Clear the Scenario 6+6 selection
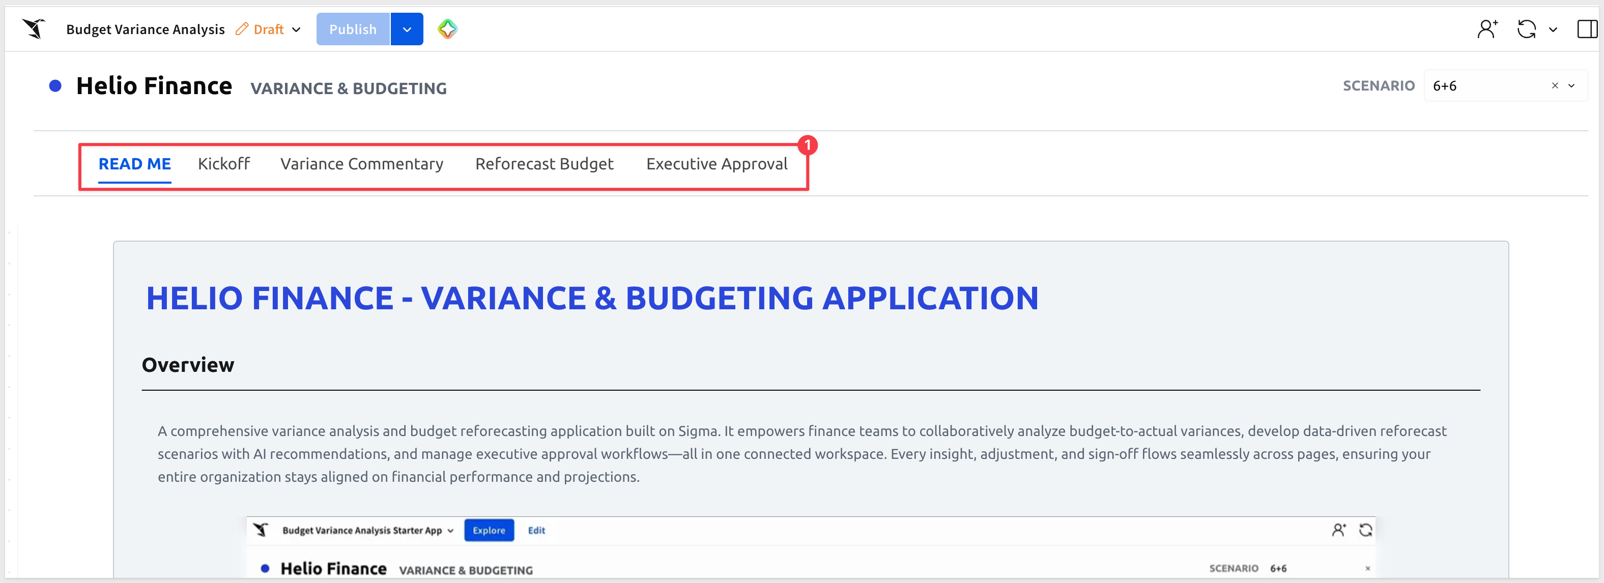 point(1555,86)
